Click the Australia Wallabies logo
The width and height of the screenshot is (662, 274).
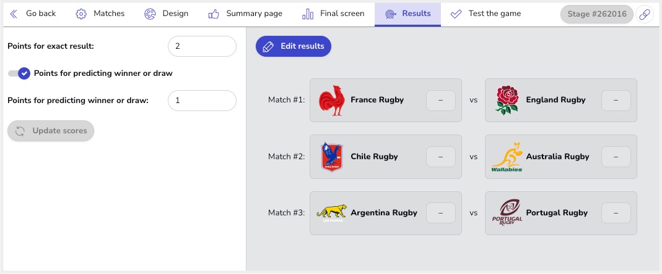[507, 157]
